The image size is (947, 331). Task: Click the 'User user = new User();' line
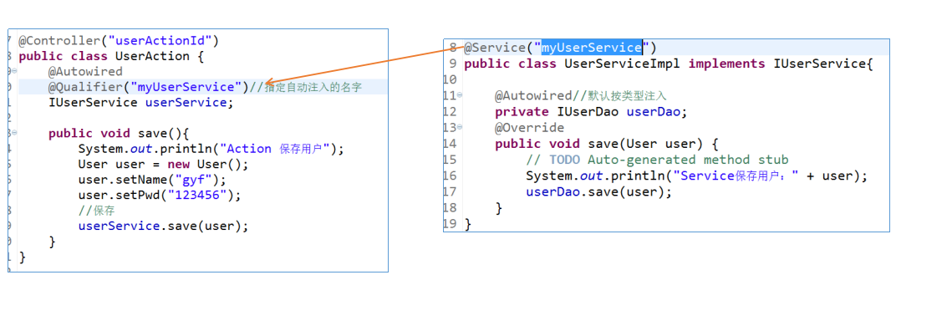coord(163,165)
